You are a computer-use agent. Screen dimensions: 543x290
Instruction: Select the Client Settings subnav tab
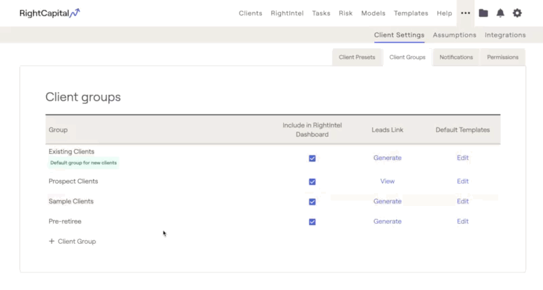click(399, 35)
